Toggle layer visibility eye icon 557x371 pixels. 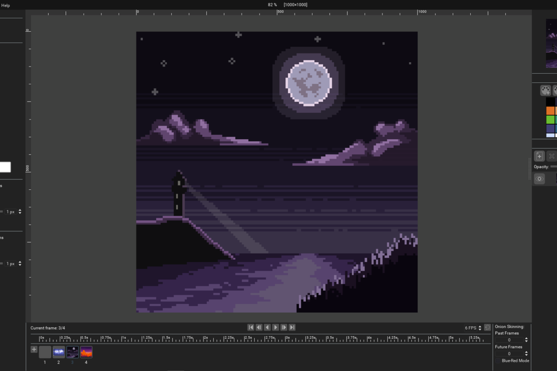[539, 179]
